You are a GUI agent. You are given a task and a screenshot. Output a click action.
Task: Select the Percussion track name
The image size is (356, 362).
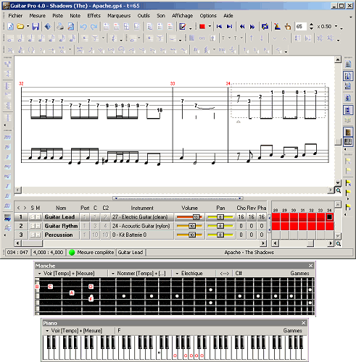pyautogui.click(x=59, y=235)
